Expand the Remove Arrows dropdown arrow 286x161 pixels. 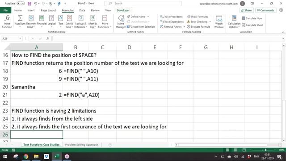pyautogui.click(x=184, y=27)
